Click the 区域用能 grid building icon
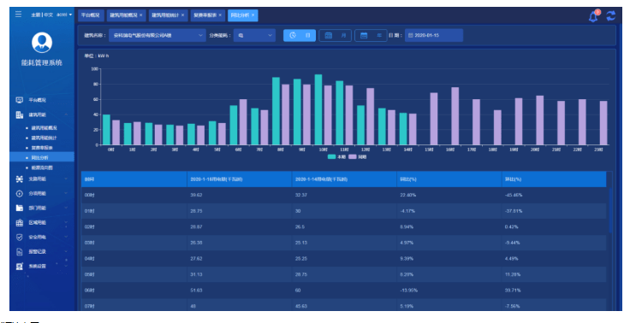This screenshot has height=323, width=636. coord(20,223)
